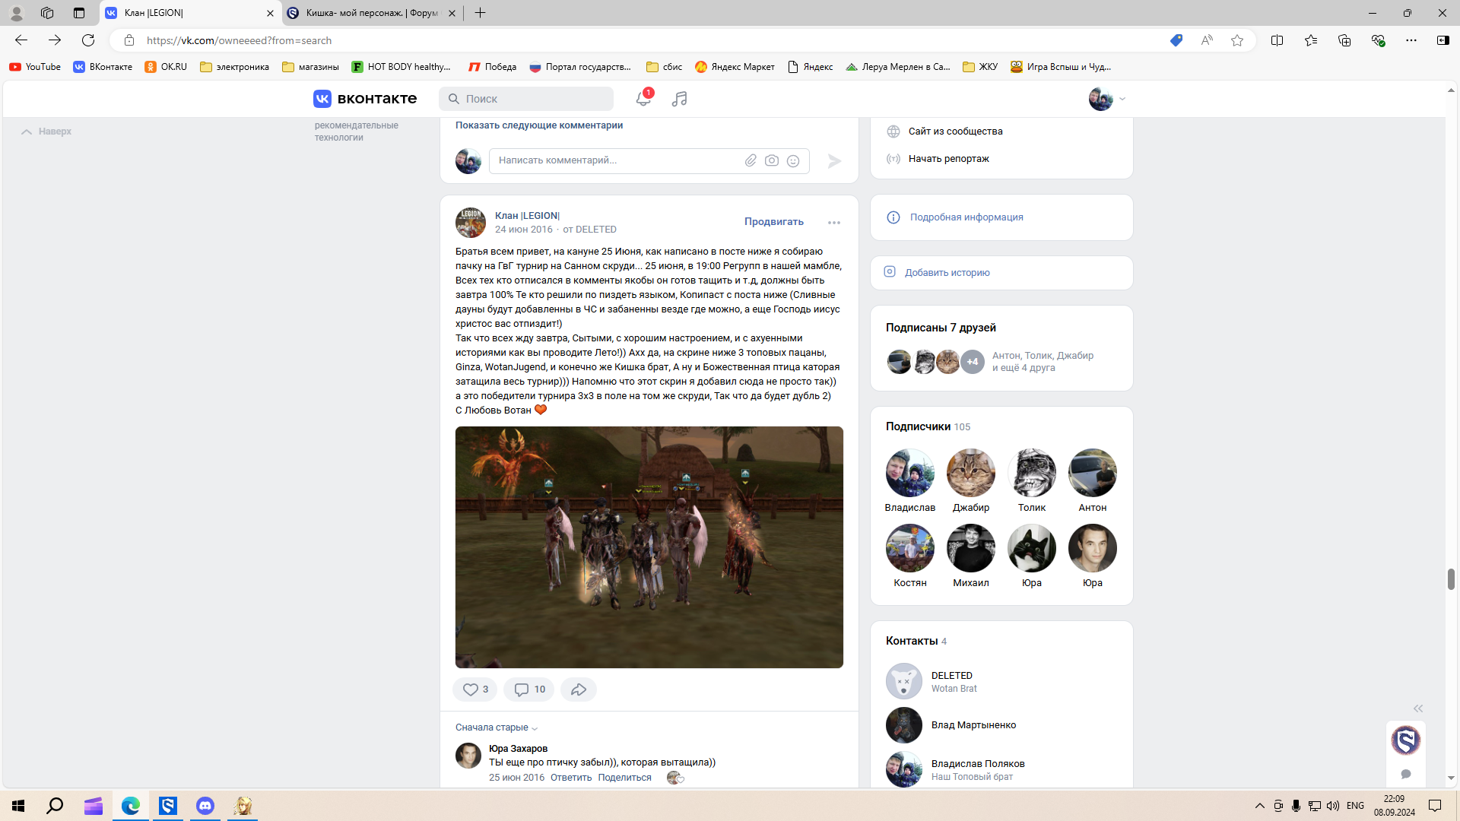Click 'Показать следующие комментарии' link
Viewport: 1460px width, 821px height.
click(538, 125)
